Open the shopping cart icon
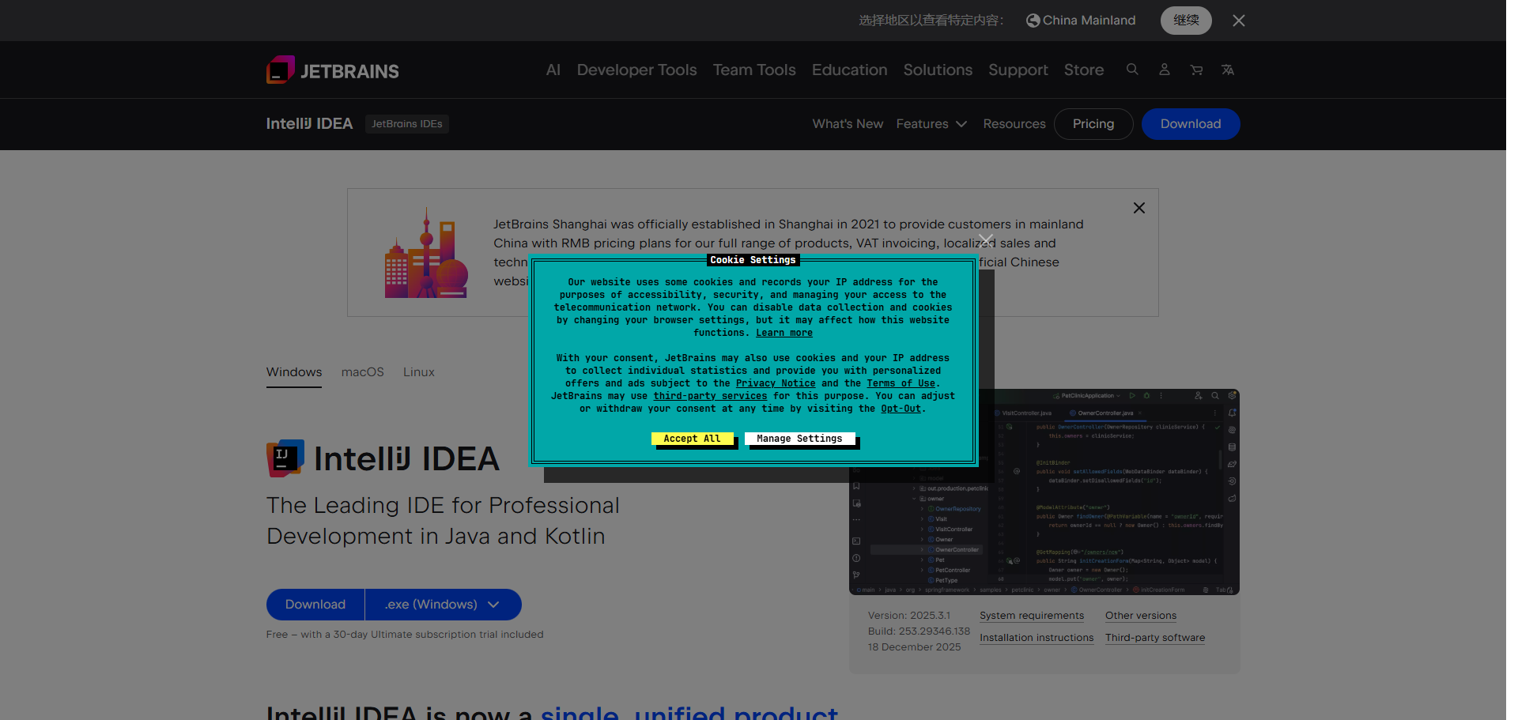 click(x=1196, y=70)
